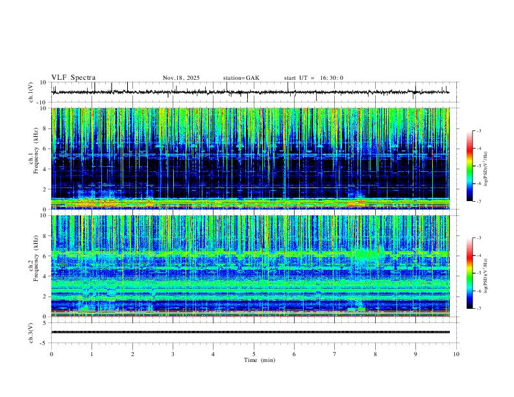This screenshot has width=514, height=397.
Task: Click the time axis tick label '2'
Action: pos(132,354)
